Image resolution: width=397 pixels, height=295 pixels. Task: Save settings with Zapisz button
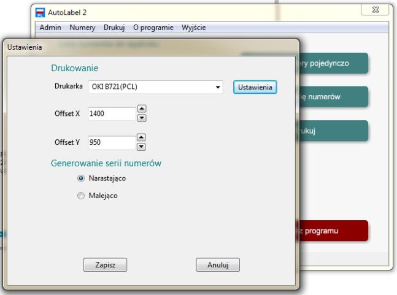click(105, 264)
